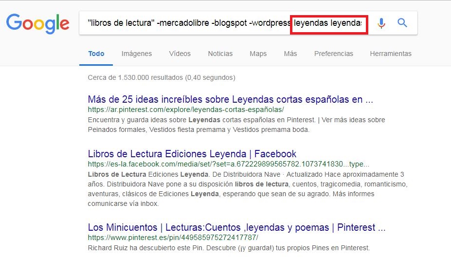Open the Los Minicuentos Pinterest result title
The width and height of the screenshot is (451, 258).
pos(236,227)
